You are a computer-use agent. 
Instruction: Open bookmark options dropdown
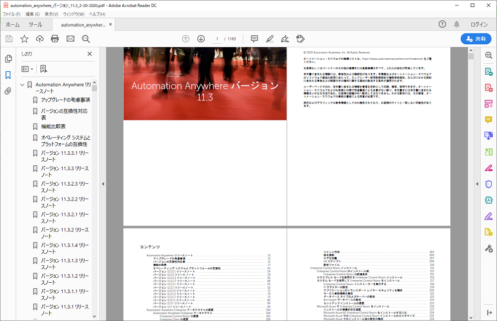tap(27, 69)
